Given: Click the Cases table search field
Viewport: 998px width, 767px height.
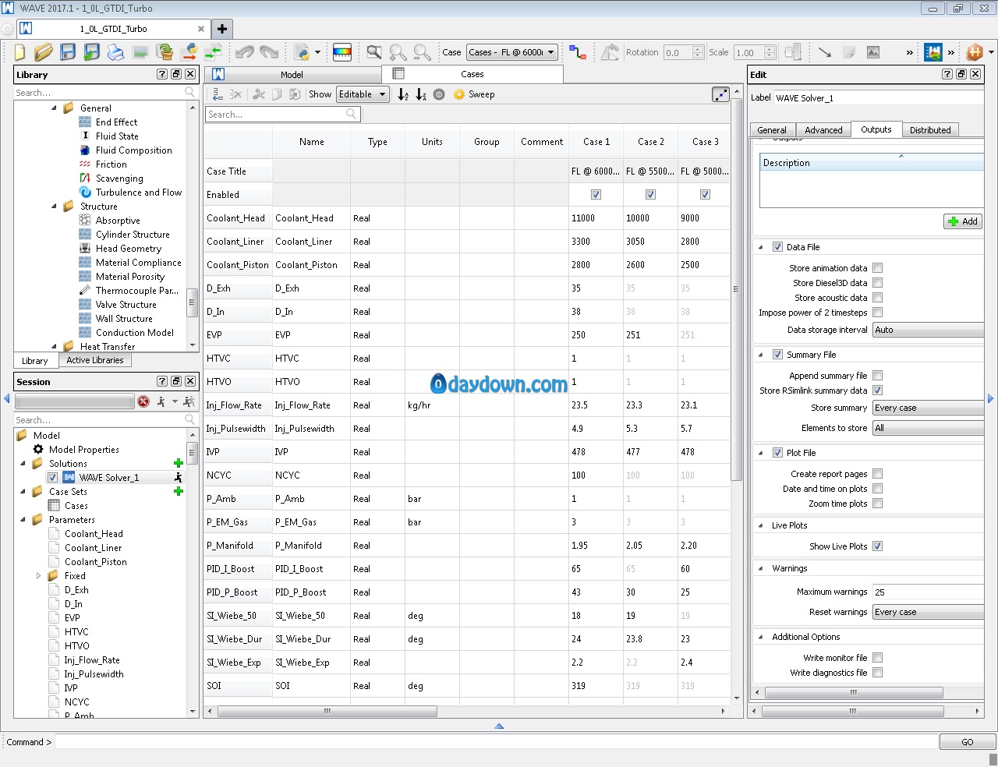Looking at the screenshot, I should coord(282,115).
